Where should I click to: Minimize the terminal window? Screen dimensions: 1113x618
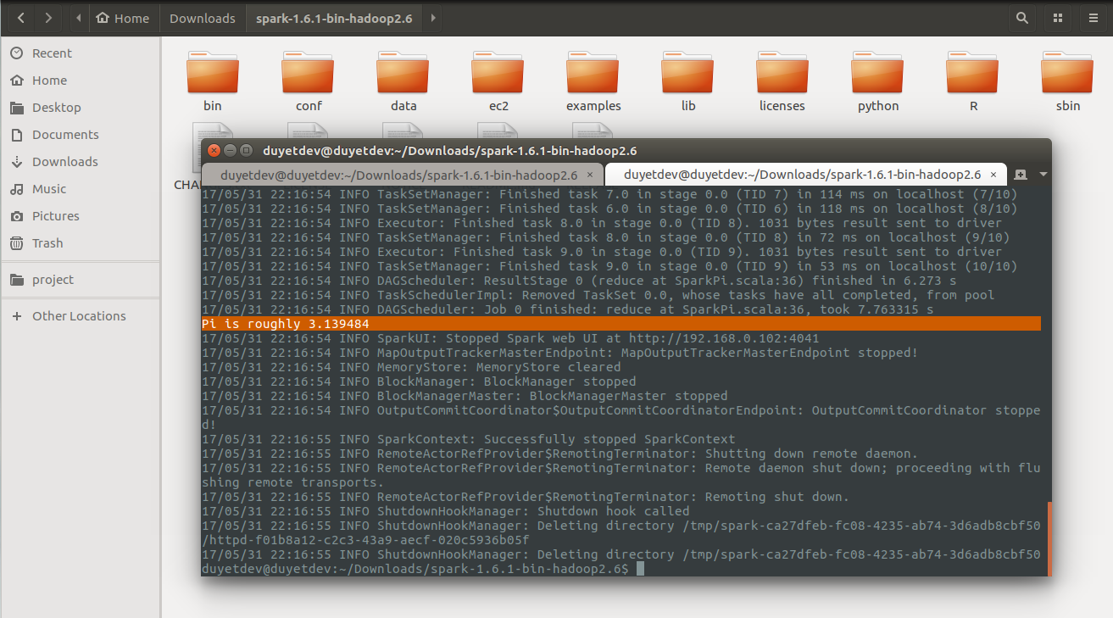pos(231,151)
